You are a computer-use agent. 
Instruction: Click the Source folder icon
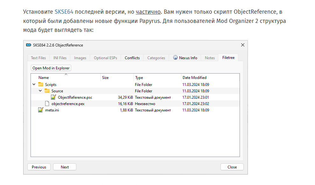tap(47, 91)
